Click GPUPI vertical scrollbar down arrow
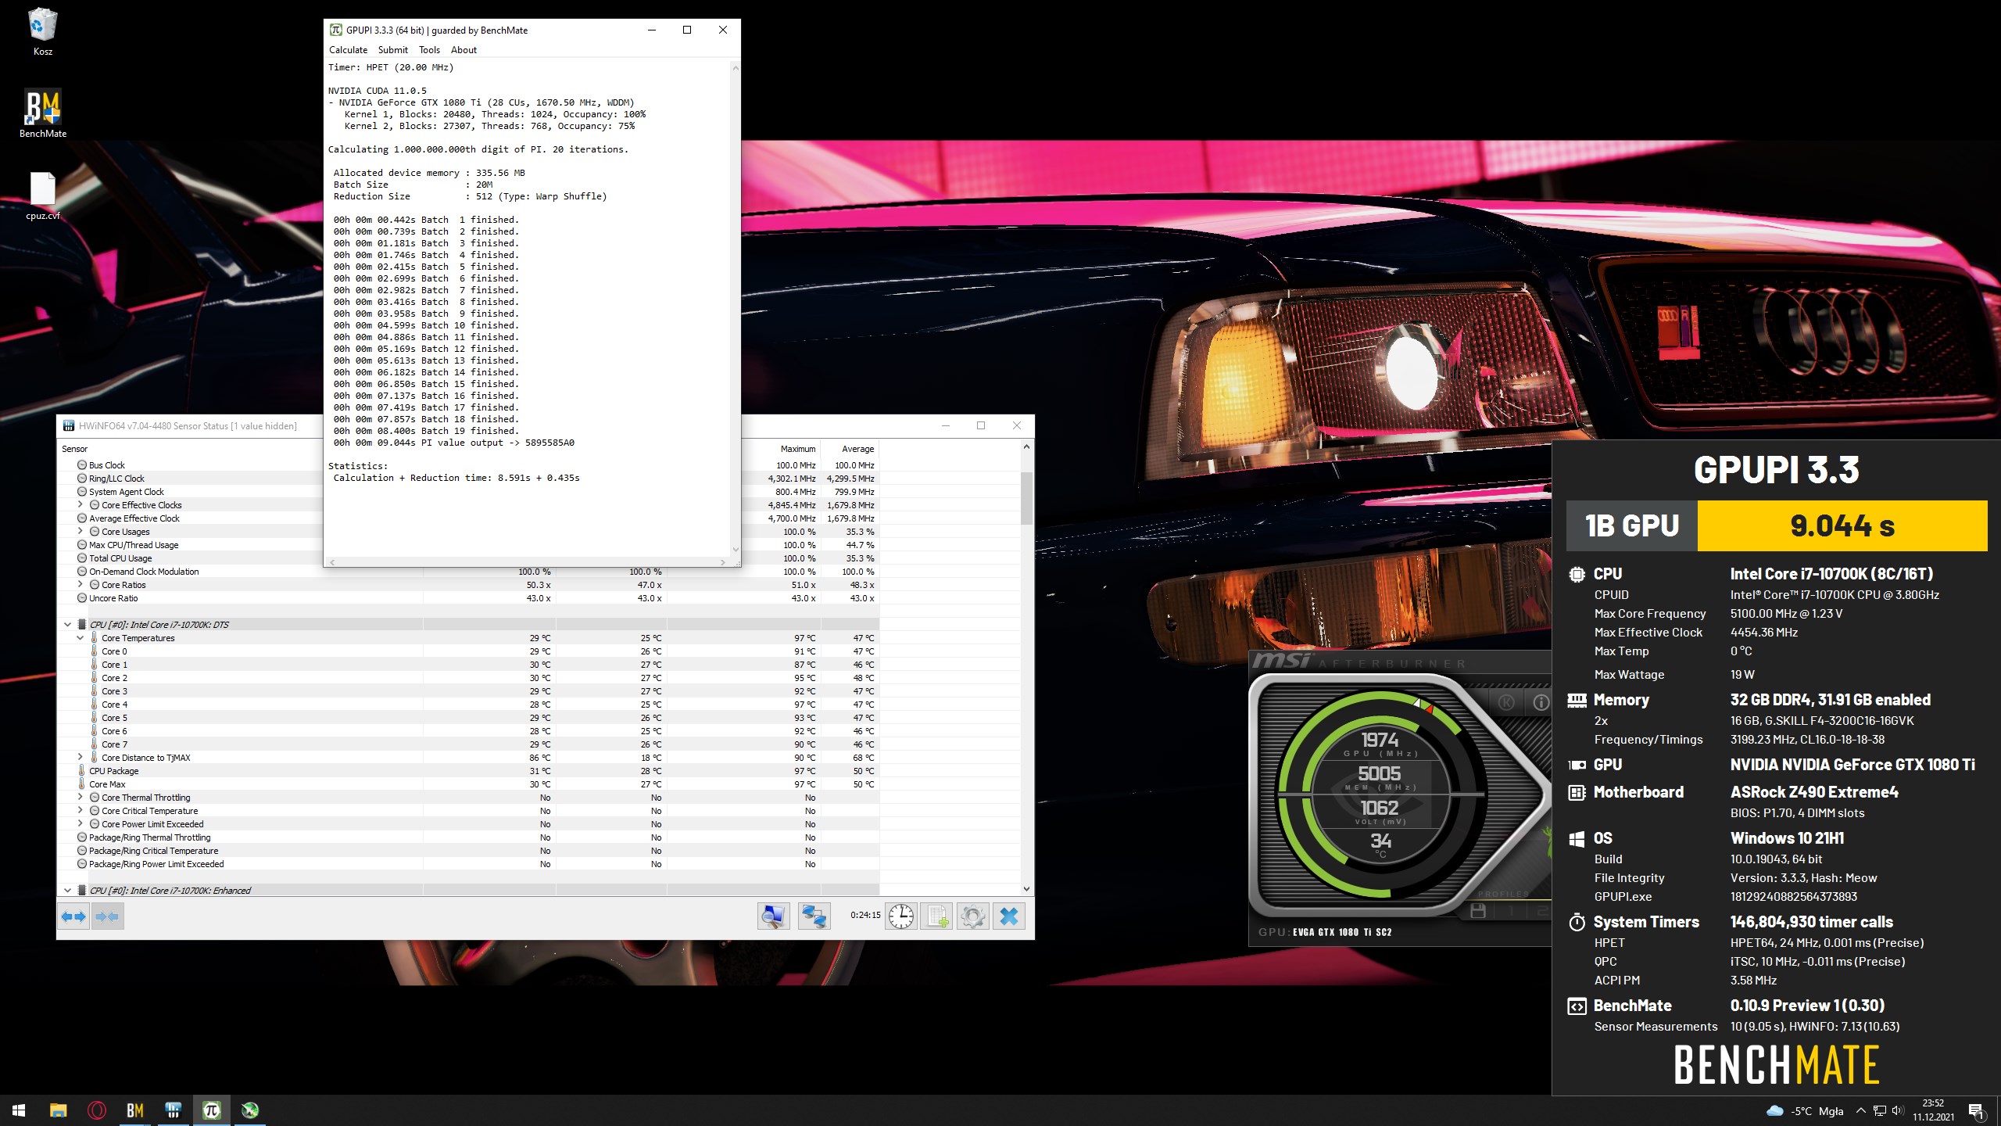Image resolution: width=2001 pixels, height=1126 pixels. pyautogui.click(x=735, y=549)
